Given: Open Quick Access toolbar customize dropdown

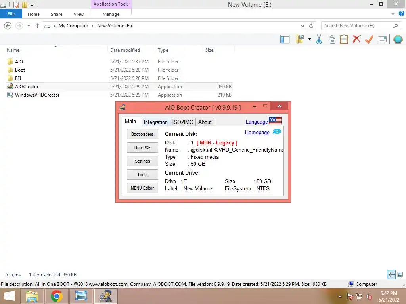Looking at the screenshot, I should point(32,5).
